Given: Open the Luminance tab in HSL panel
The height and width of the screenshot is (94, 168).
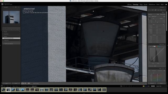Looking at the screenshot, I should click(160, 71).
